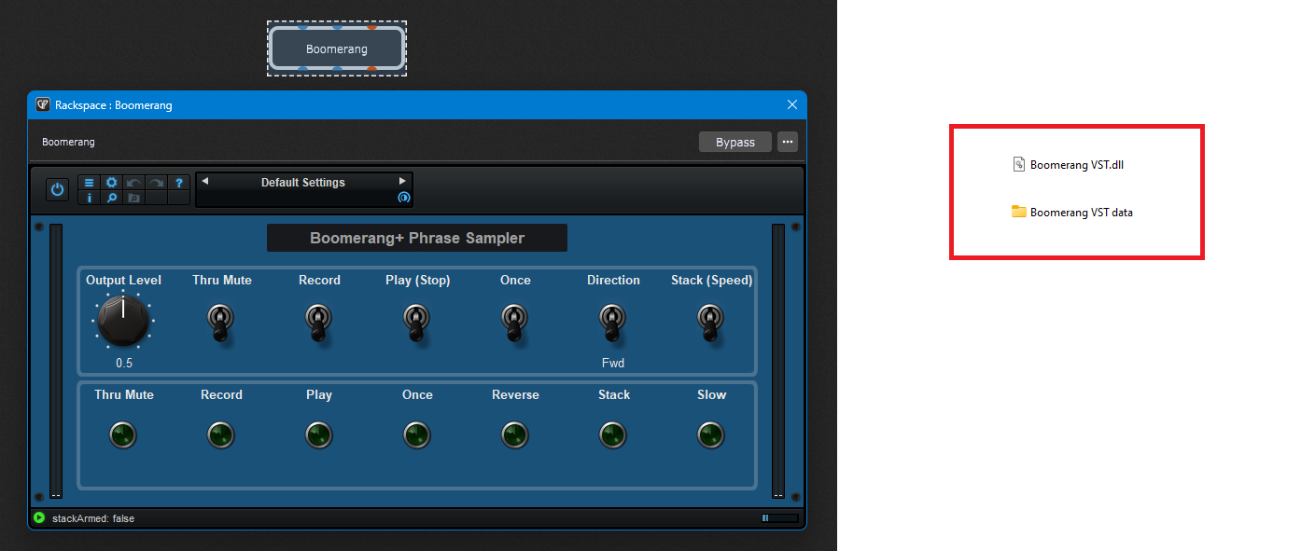The height and width of the screenshot is (551, 1301).
Task: Flip the Direction toggle switch
Action: (x=612, y=321)
